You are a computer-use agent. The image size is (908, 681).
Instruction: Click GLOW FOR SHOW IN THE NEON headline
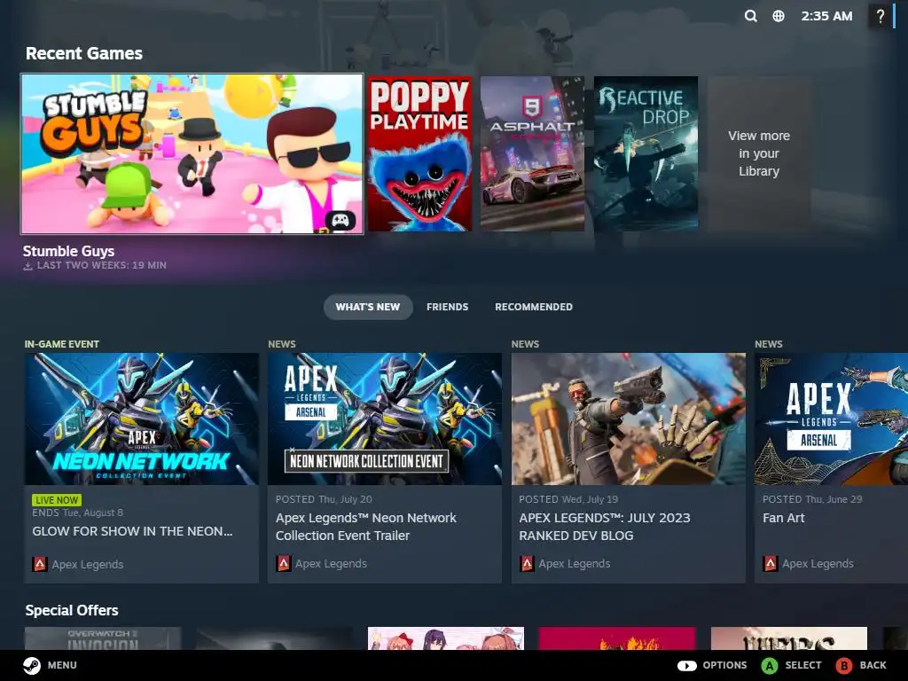point(133,531)
